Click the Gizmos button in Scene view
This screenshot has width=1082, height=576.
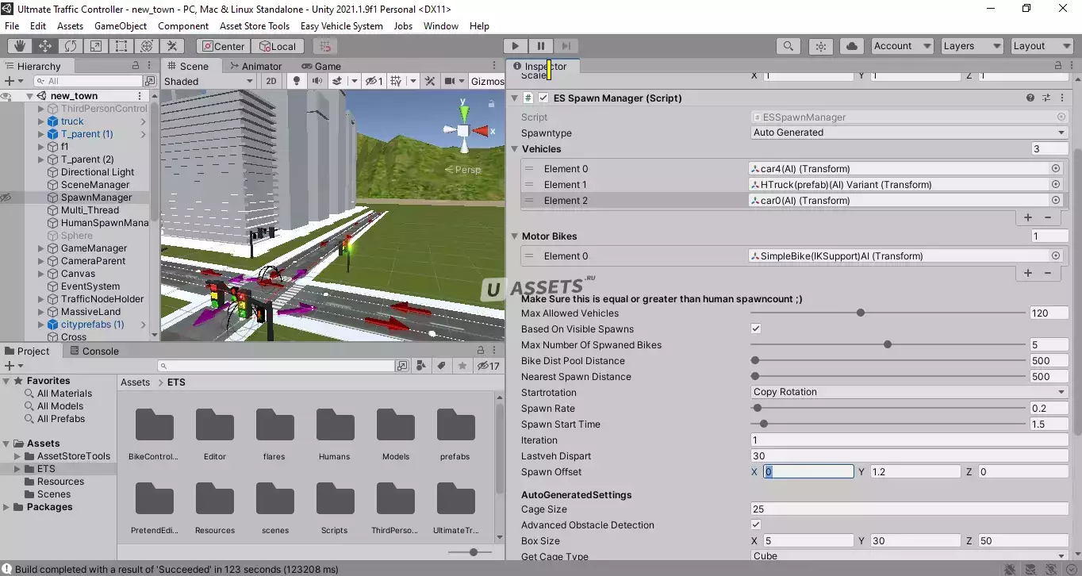click(487, 81)
